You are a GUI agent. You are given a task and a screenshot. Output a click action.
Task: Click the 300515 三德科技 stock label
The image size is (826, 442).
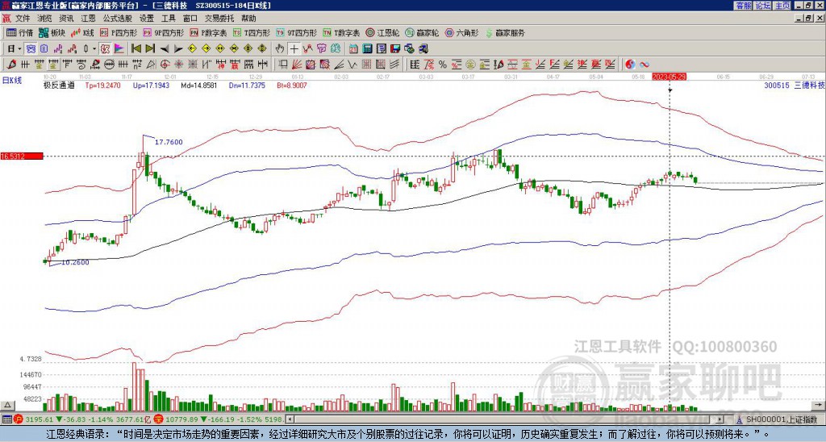[794, 85]
